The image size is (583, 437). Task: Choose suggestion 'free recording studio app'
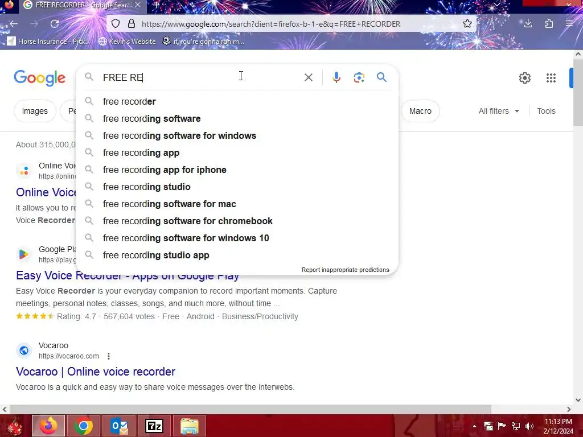tap(237, 255)
